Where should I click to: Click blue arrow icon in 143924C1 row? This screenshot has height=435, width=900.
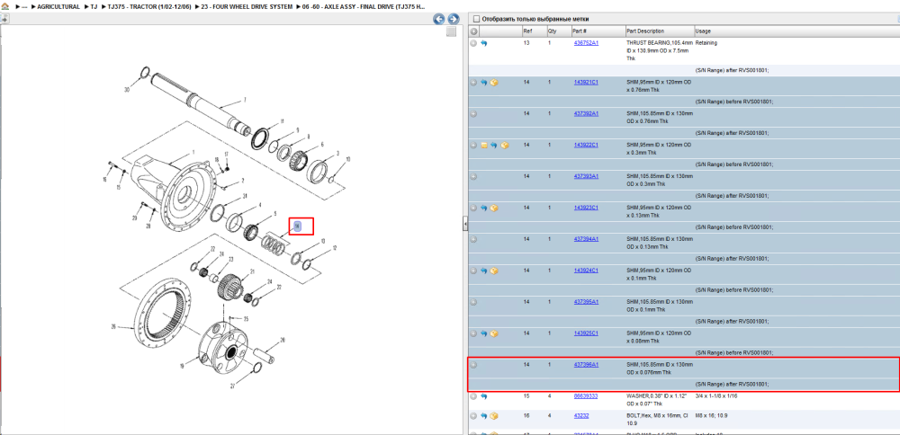[484, 271]
